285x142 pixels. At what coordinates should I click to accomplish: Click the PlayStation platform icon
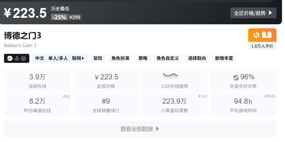(17, 58)
